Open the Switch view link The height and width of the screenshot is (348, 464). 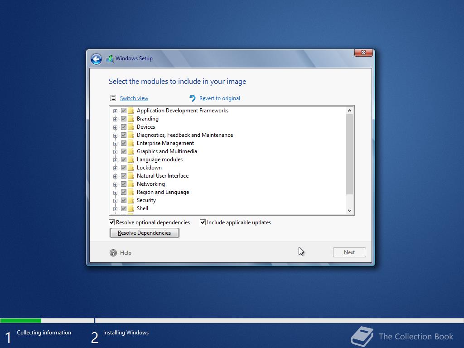(134, 98)
